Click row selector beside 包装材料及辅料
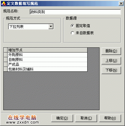Image resolution: width=125 pixels, height=126 pixels. click(5, 69)
